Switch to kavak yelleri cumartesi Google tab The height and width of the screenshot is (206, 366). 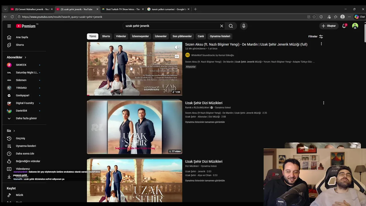coord(168,9)
